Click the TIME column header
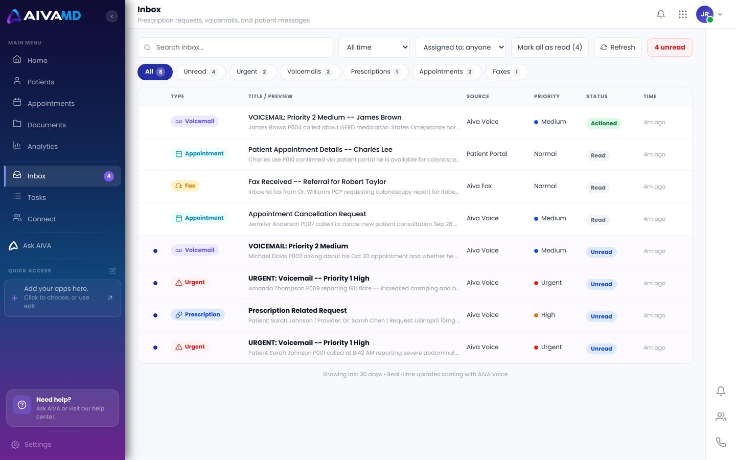This screenshot has height=460, width=736. click(x=650, y=97)
